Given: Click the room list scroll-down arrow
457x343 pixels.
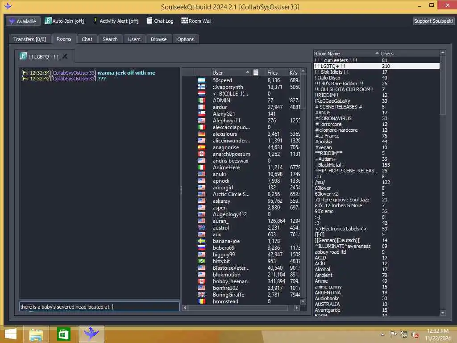Looking at the screenshot, I should [442, 312].
